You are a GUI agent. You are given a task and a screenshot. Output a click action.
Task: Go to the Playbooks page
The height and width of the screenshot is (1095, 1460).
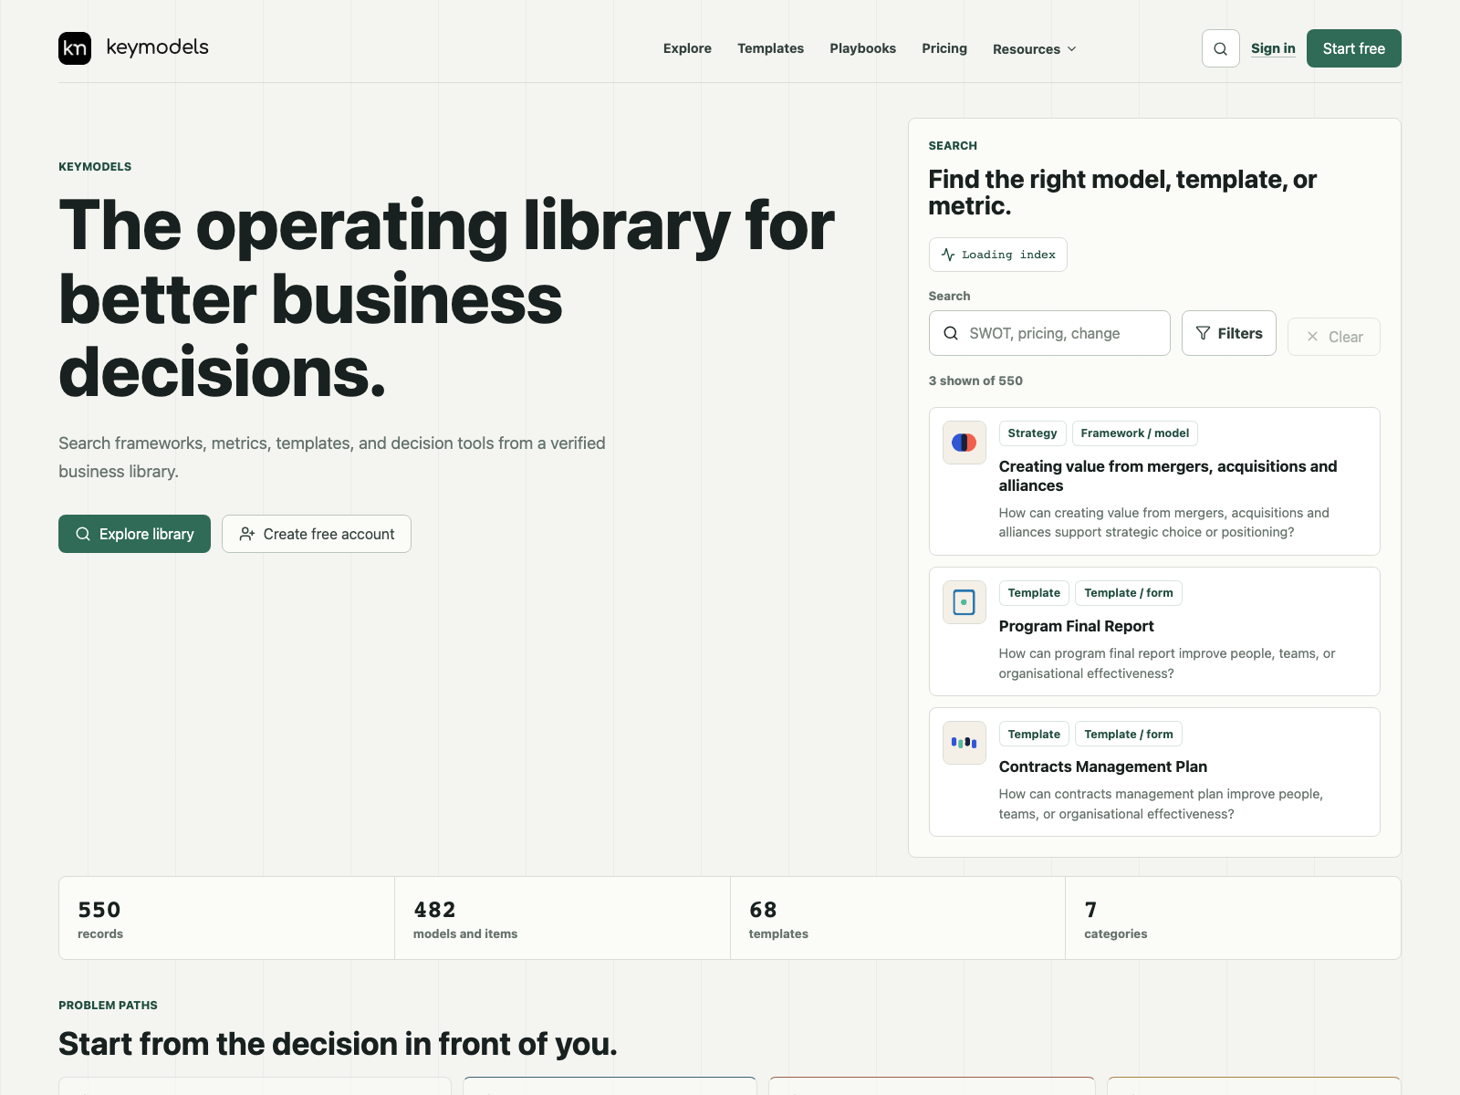pos(862,48)
